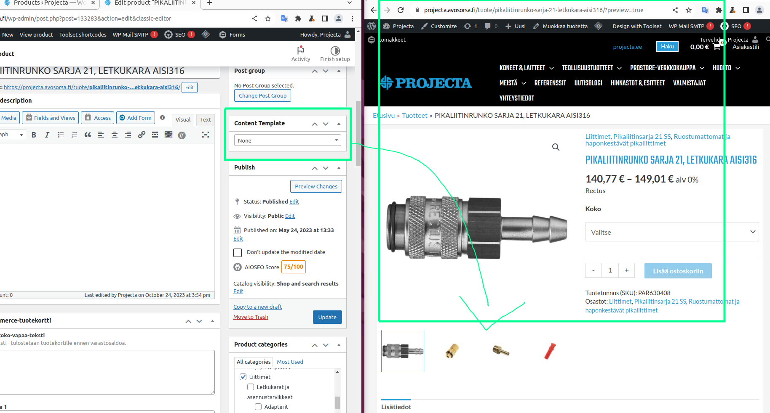Uncheck the Liittimet category
The image size is (770, 413).
[x=243, y=377]
